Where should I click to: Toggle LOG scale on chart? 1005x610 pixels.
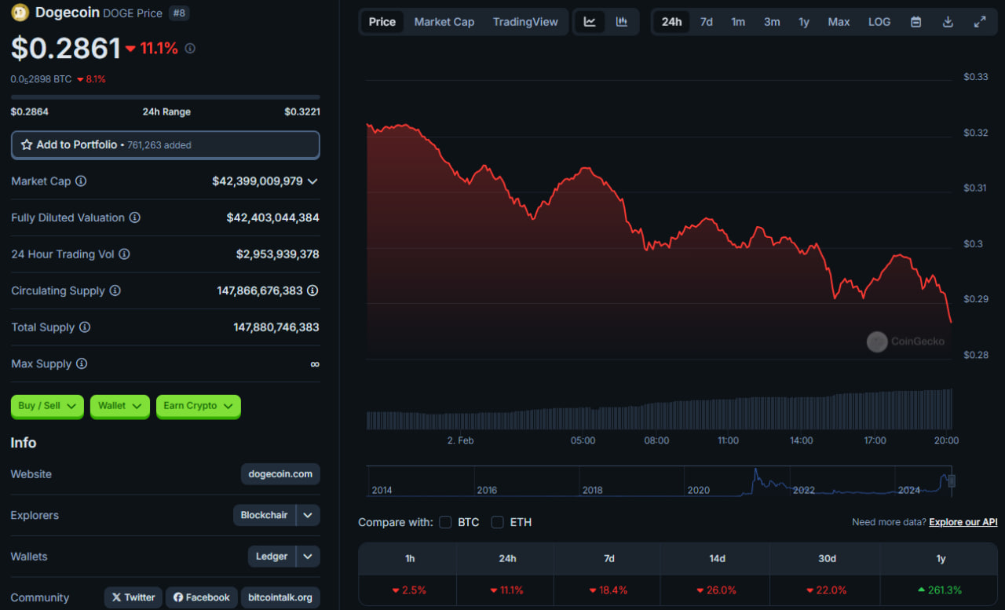tap(879, 22)
